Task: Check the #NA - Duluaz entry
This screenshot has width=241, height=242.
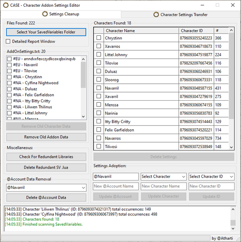Action: (9, 89)
